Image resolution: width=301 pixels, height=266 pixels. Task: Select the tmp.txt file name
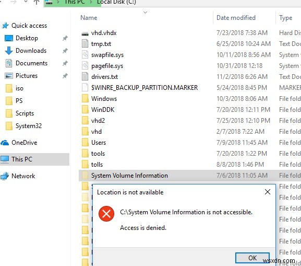coord(101,44)
